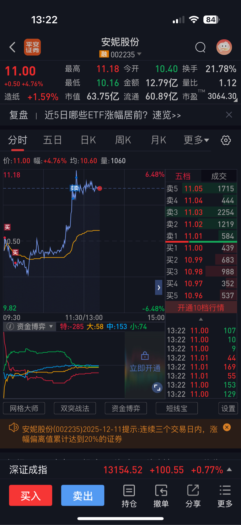Switch to 五日 chart tab
Viewport: 241px width, 525px height.
click(52, 140)
